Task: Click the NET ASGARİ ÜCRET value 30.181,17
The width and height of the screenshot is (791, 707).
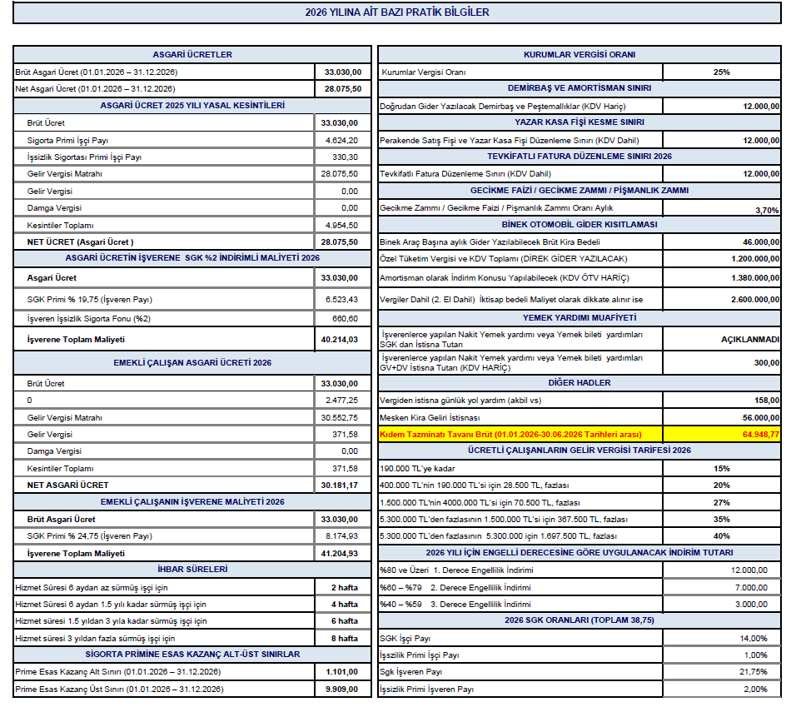Action: [x=341, y=485]
